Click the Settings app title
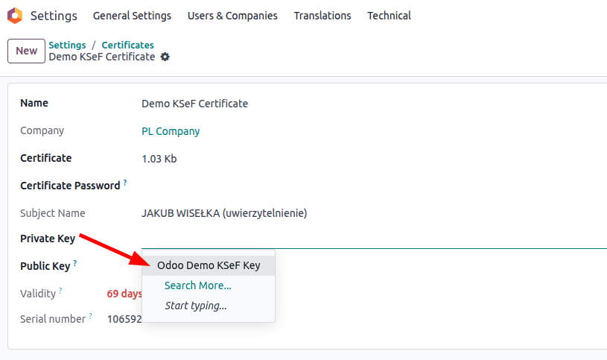This screenshot has height=360, width=607. pos(54,16)
